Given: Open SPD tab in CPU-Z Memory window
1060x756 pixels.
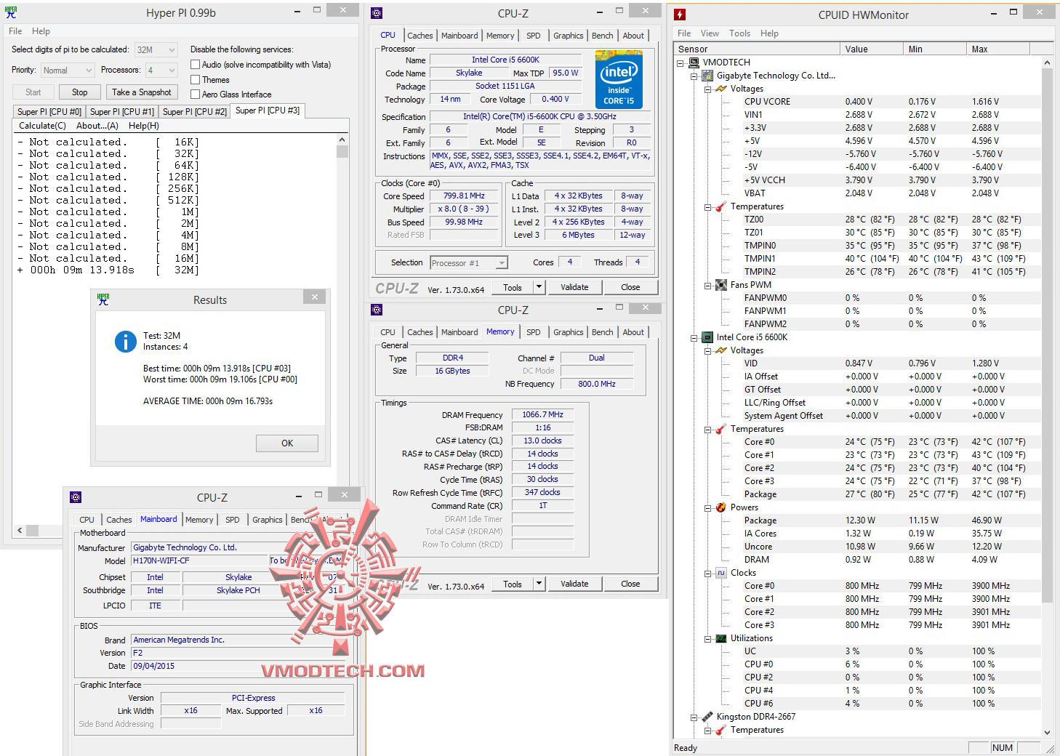Looking at the screenshot, I should (x=534, y=332).
